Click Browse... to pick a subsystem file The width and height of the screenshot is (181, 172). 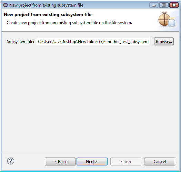pyautogui.click(x=164, y=42)
